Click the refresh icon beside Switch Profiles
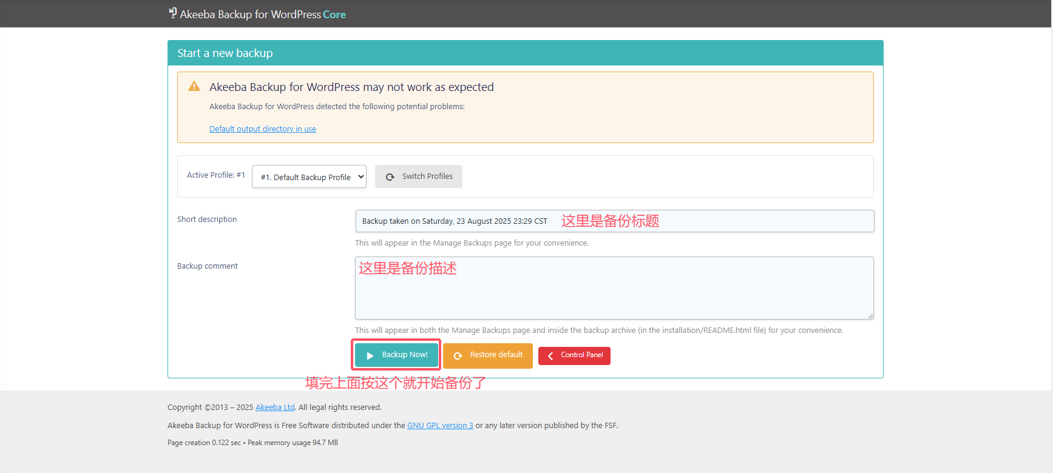Viewport: 1053px width, 473px height. pyautogui.click(x=390, y=177)
